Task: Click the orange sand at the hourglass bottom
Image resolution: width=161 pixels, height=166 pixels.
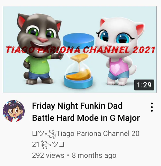Action: point(79,75)
